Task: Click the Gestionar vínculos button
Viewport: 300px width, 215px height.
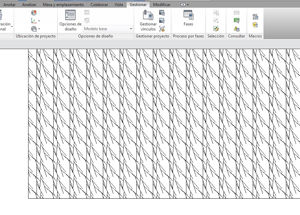Action: 148,21
